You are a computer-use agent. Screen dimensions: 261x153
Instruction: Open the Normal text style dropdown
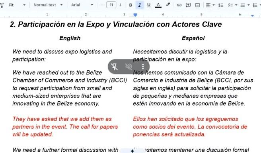[x=48, y=5]
